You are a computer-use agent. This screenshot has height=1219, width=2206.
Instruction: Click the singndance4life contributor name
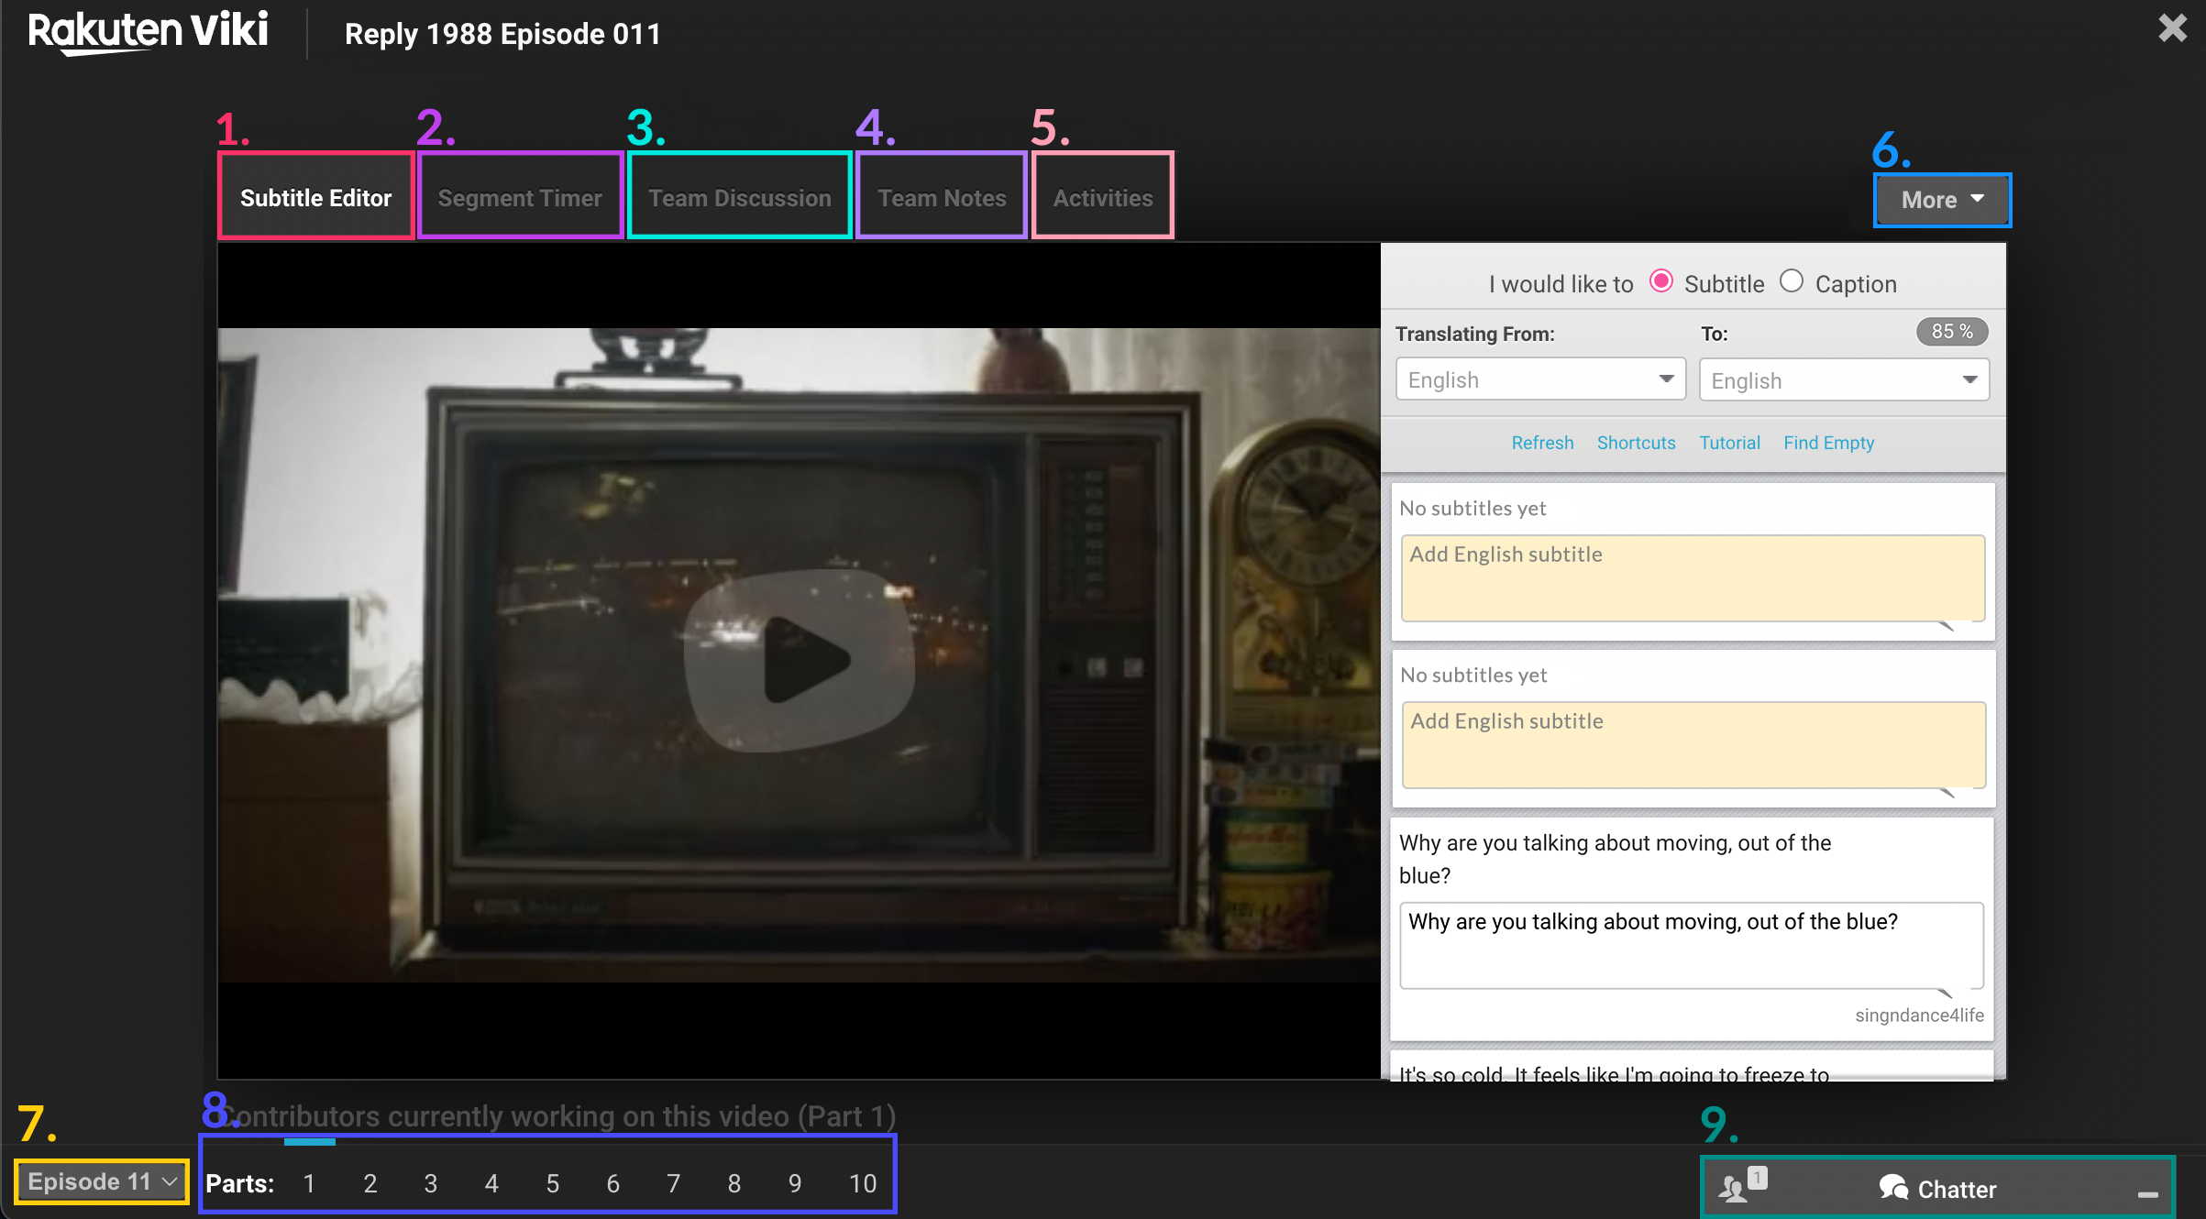coord(1919,1015)
